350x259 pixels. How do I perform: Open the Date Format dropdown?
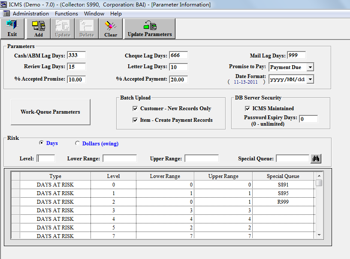coord(310,79)
